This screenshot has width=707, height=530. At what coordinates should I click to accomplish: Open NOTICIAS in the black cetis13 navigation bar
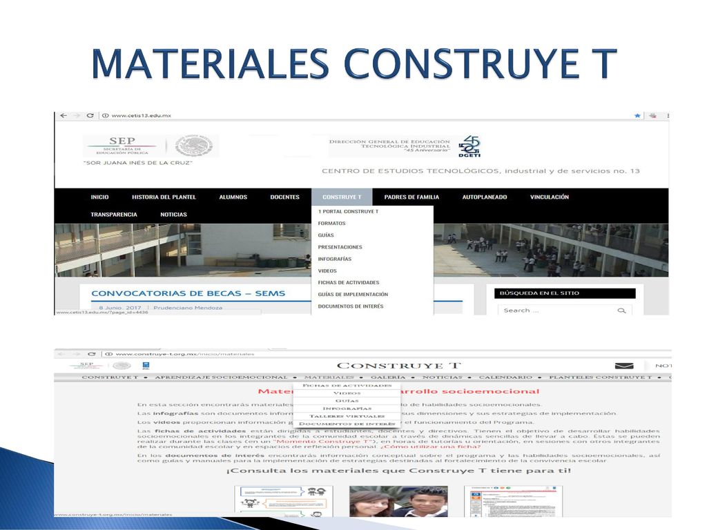173,215
